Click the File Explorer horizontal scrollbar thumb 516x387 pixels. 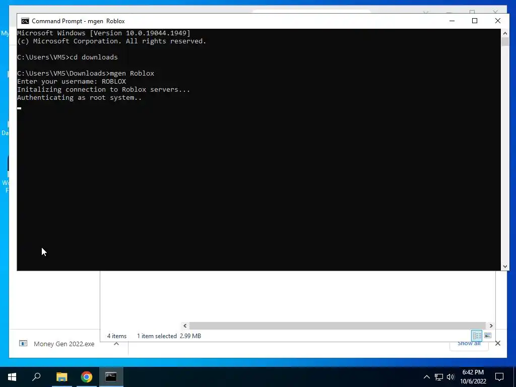[338, 326]
